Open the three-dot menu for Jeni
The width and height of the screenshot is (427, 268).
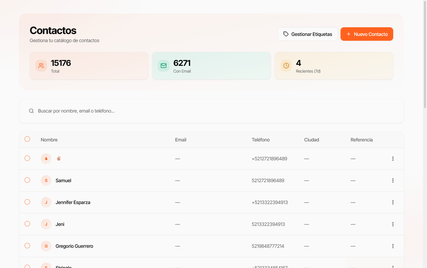(x=393, y=224)
